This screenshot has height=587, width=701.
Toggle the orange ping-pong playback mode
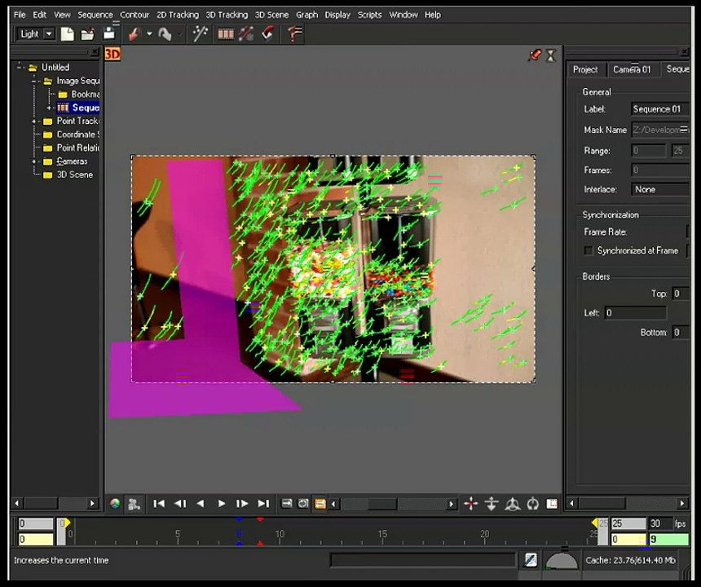click(320, 504)
